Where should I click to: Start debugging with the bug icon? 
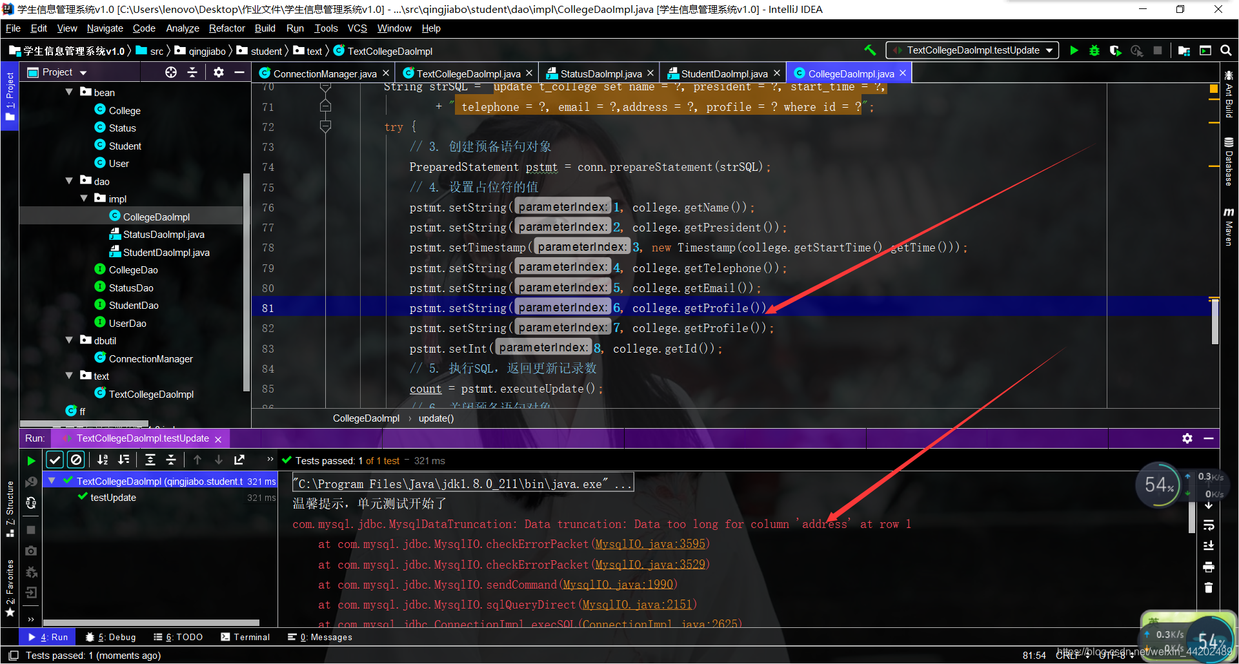(x=1094, y=50)
